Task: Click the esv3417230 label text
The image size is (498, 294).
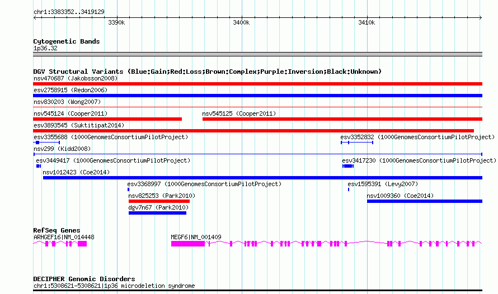Action: pyautogui.click(x=419, y=160)
